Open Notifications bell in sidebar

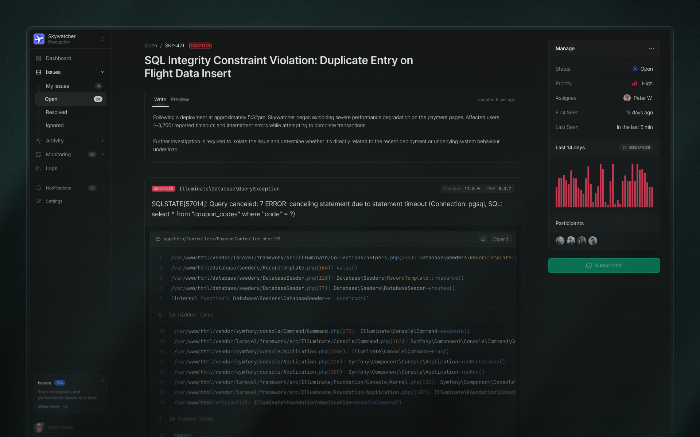point(39,188)
